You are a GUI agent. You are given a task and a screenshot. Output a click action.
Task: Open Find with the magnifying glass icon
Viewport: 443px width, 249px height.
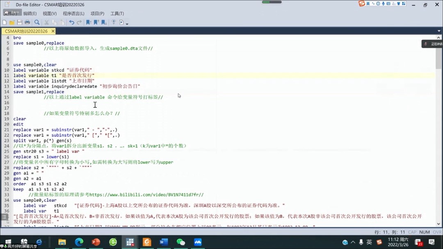[37, 23]
